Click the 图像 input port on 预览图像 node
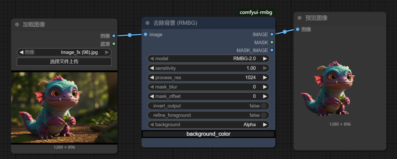The height and width of the screenshot is (159, 397). [297, 29]
